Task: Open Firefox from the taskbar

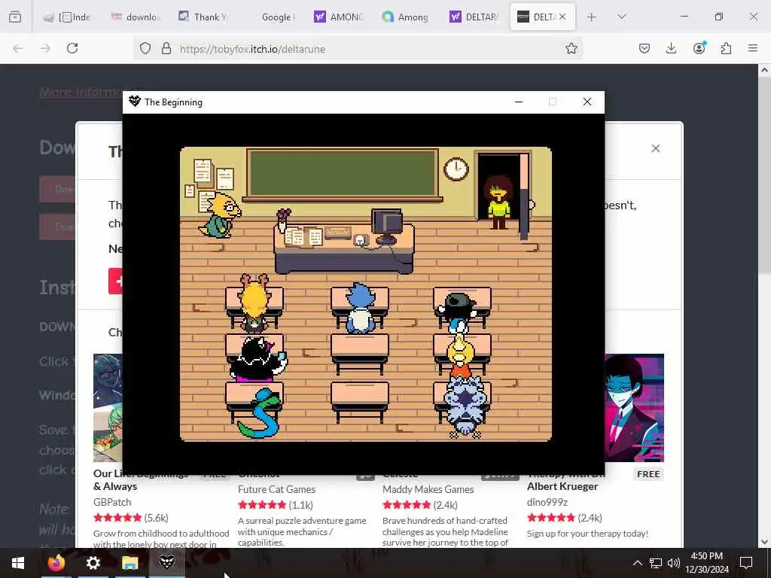Action: 56,563
